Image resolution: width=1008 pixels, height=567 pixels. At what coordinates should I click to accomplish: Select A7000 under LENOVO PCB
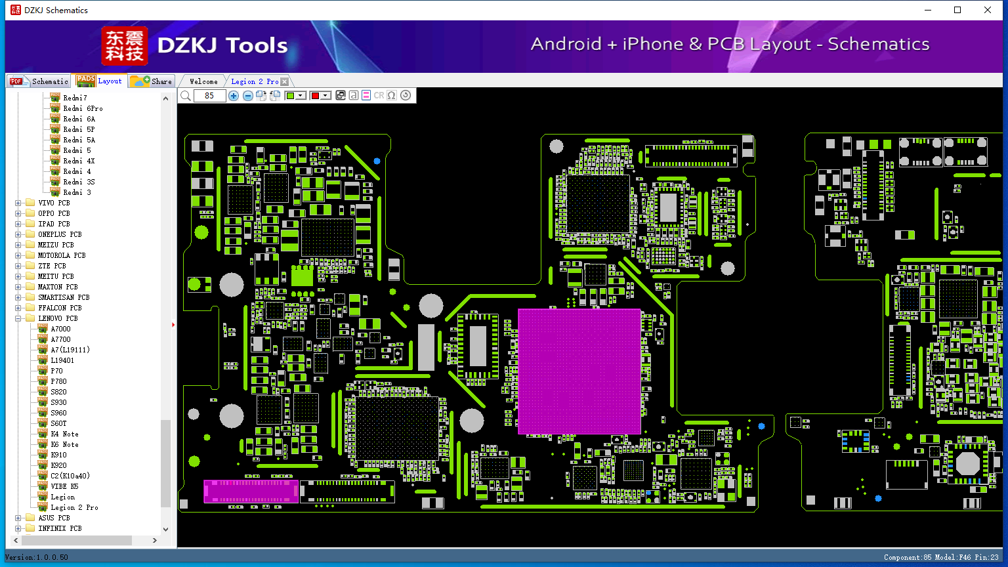[60, 329]
